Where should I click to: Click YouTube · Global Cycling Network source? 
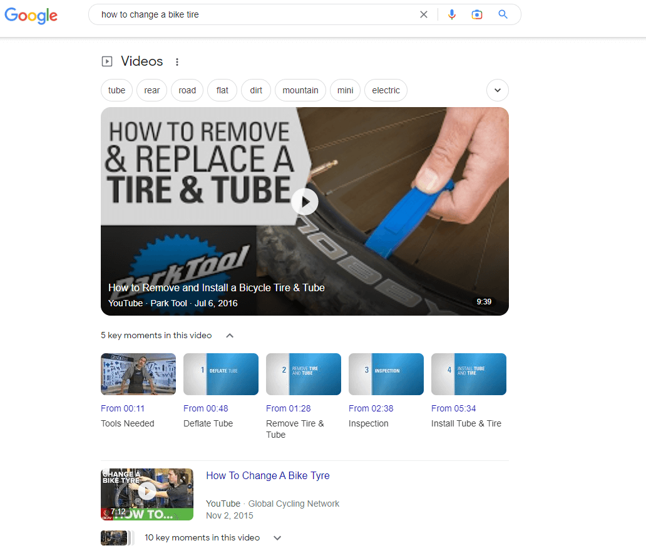pos(273,504)
